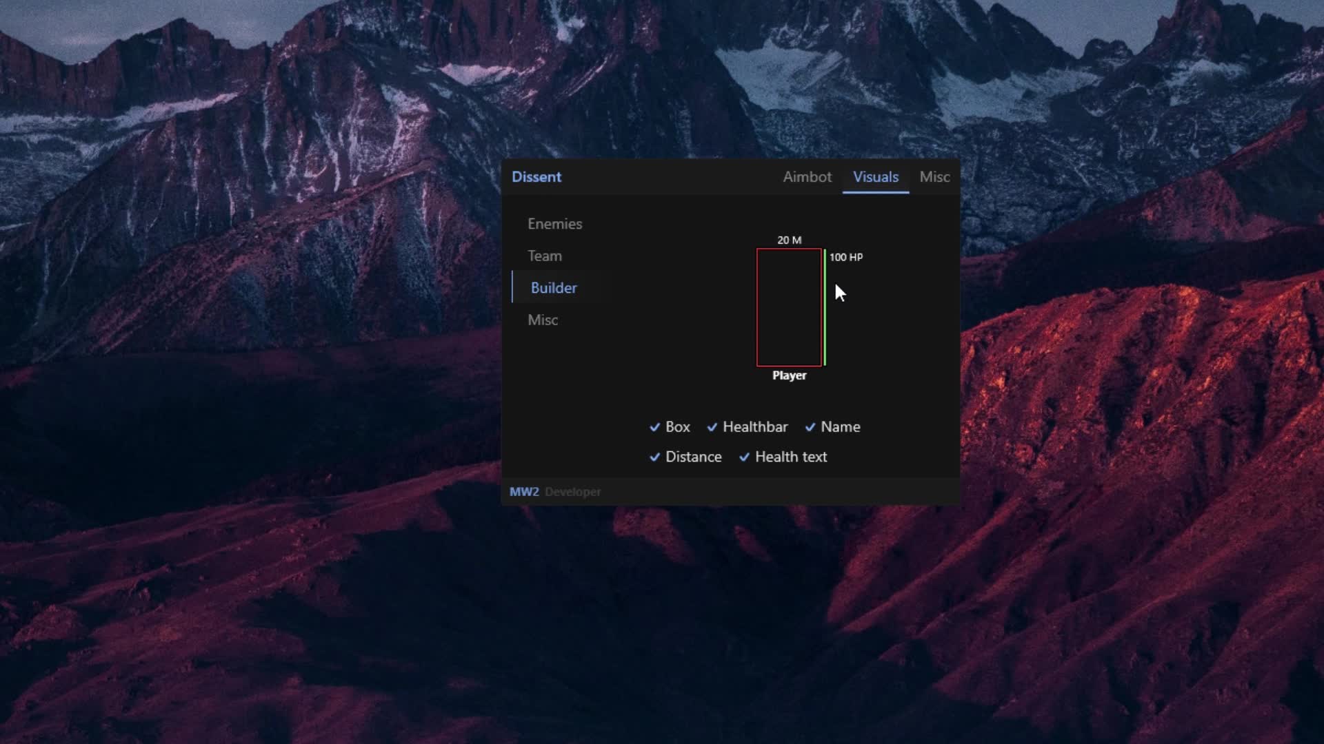Image resolution: width=1324 pixels, height=744 pixels.
Task: Toggle the Healthbar checkbox
Action: [712, 427]
